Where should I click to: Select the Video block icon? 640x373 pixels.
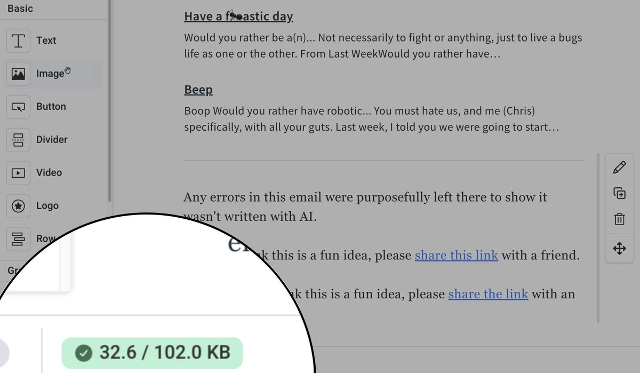[18, 173]
